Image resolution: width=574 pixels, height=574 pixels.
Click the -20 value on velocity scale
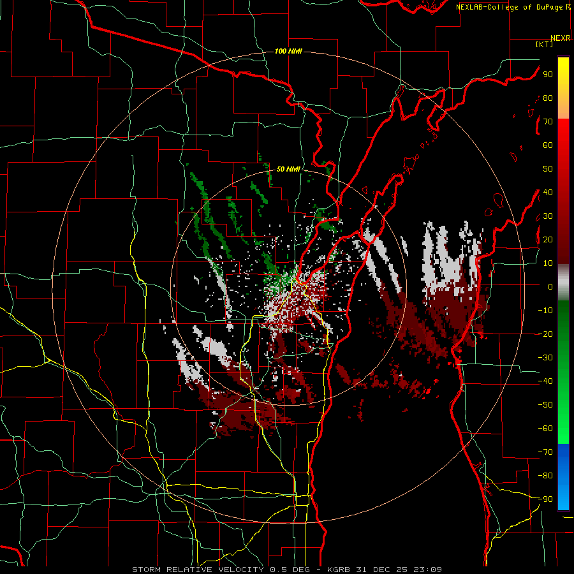(545, 334)
